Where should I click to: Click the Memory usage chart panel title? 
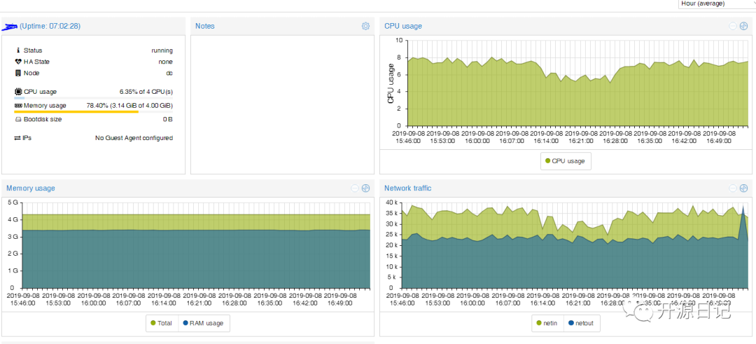click(31, 188)
